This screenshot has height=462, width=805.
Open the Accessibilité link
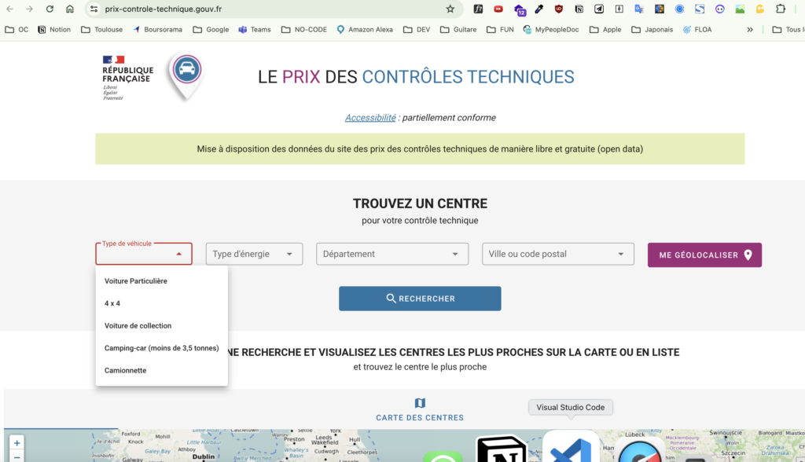[370, 118]
